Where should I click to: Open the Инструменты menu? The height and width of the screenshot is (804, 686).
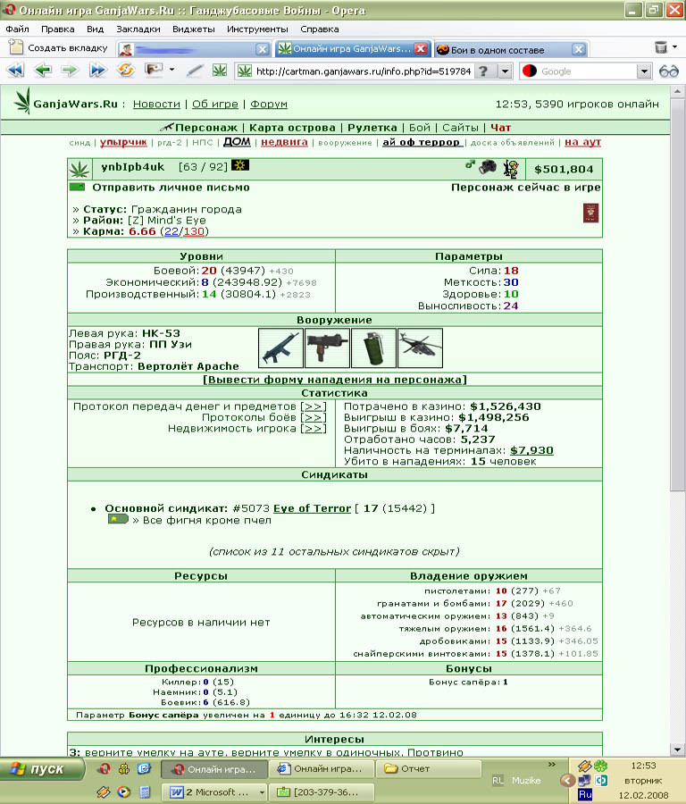click(x=257, y=29)
